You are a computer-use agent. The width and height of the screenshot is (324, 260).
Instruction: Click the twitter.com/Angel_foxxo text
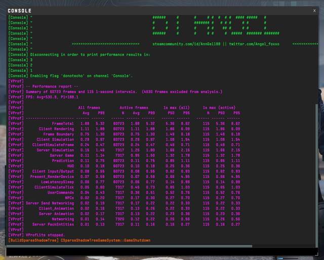254,44
